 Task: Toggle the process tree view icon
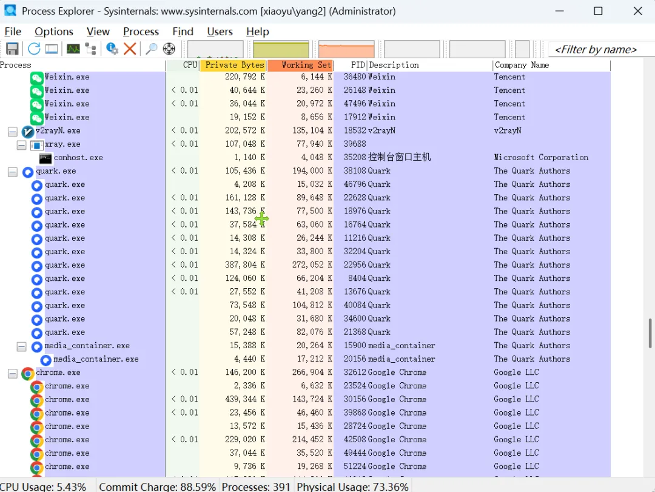pos(90,49)
